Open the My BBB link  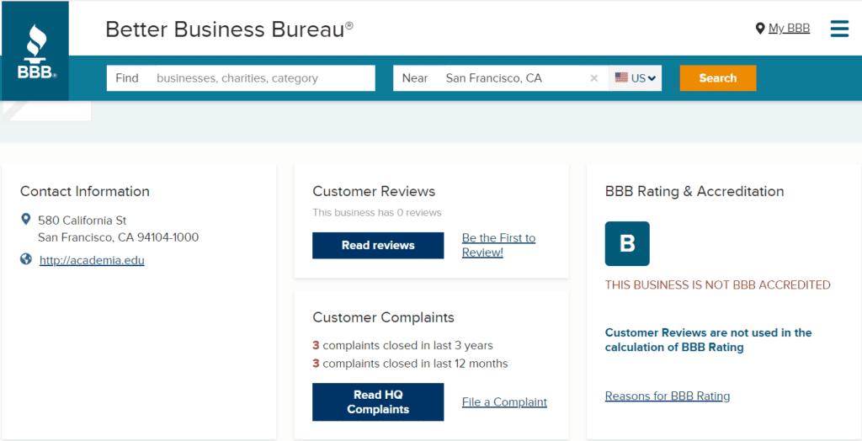pos(789,29)
